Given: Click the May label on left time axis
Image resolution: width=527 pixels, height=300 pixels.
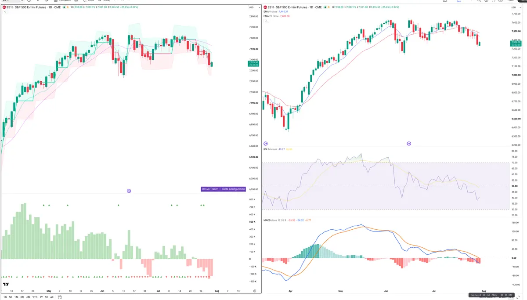Looking at the screenshot, I should (x=49, y=291).
